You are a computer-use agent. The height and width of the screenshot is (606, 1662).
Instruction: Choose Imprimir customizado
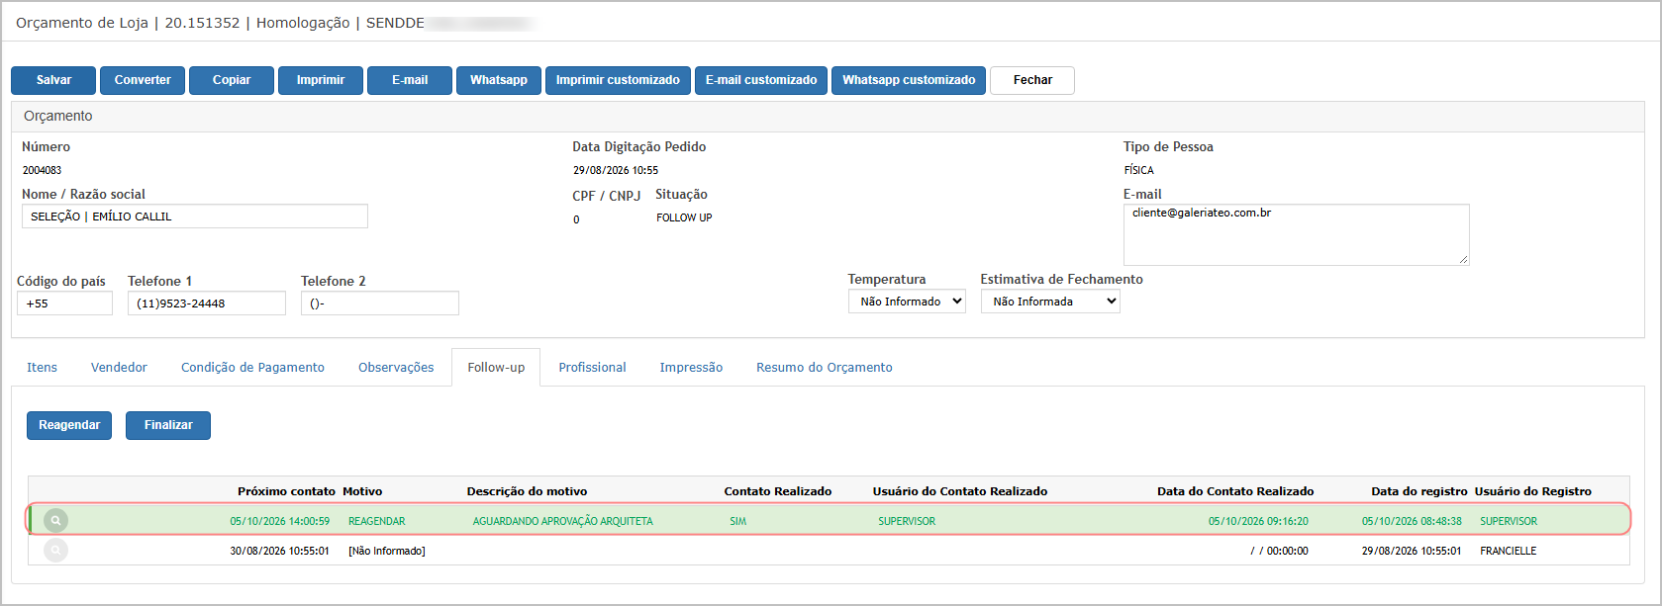click(x=618, y=80)
